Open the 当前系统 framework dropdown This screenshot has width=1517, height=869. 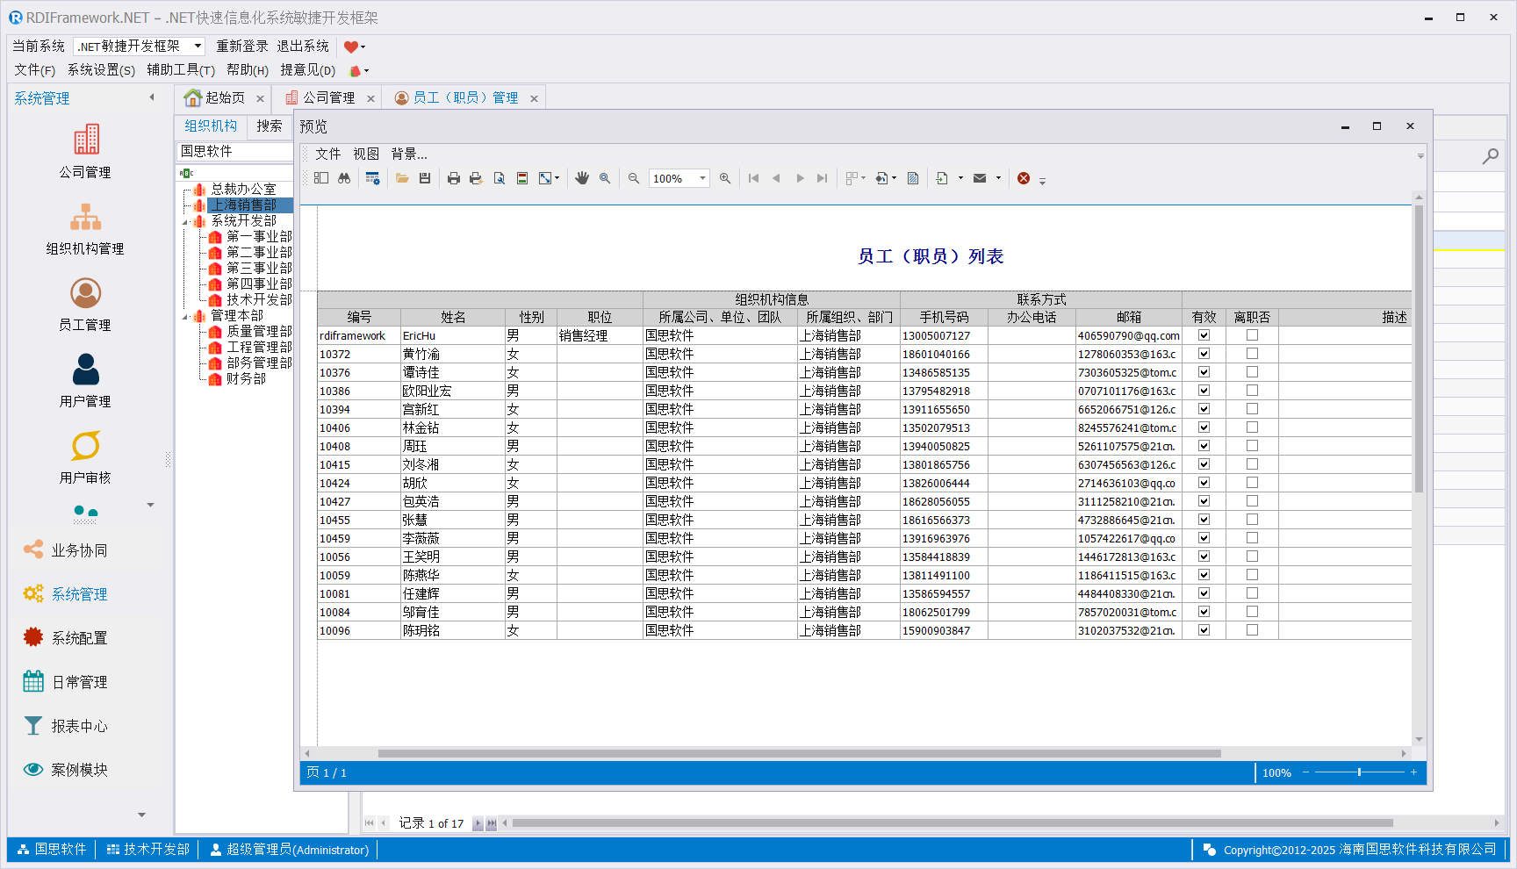tap(198, 46)
